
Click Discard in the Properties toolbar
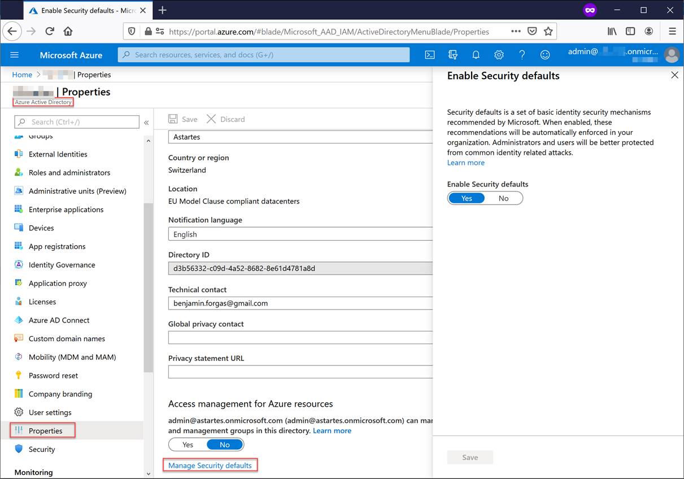click(226, 119)
